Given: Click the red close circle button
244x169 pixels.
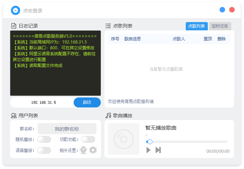Looking at the screenshot, I should [232, 10].
